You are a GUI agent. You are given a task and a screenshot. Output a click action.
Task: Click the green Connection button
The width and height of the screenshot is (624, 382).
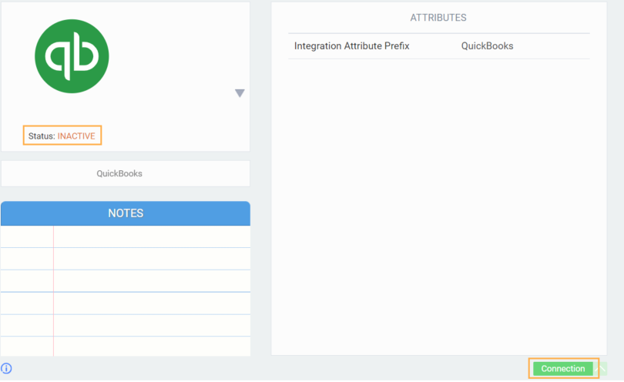[x=562, y=368]
